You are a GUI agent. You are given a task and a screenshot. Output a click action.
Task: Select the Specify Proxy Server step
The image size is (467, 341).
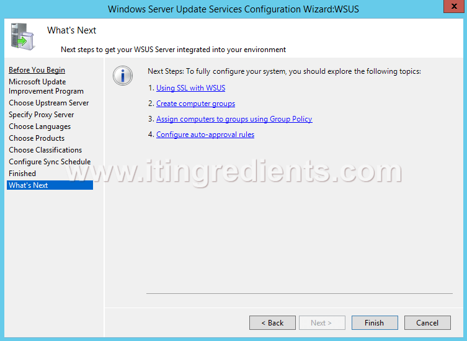(42, 115)
